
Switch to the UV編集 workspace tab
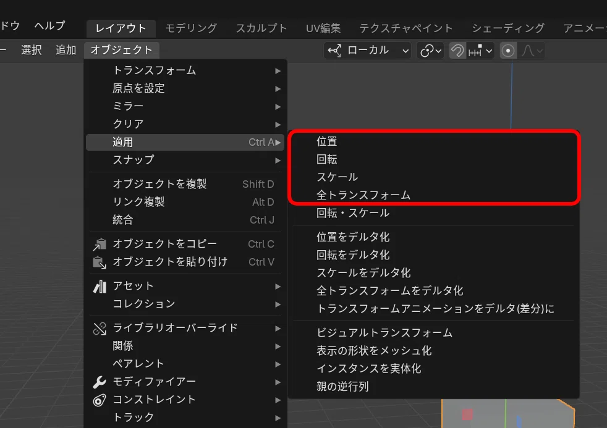323,28
